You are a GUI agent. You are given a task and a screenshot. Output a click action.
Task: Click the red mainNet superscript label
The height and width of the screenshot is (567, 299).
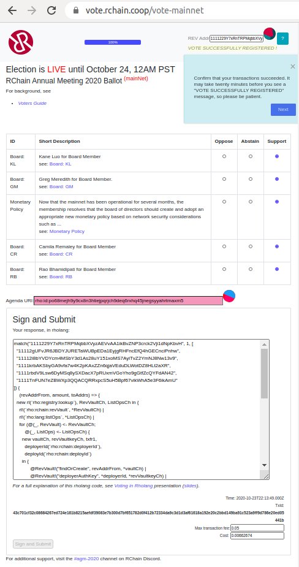(136, 78)
